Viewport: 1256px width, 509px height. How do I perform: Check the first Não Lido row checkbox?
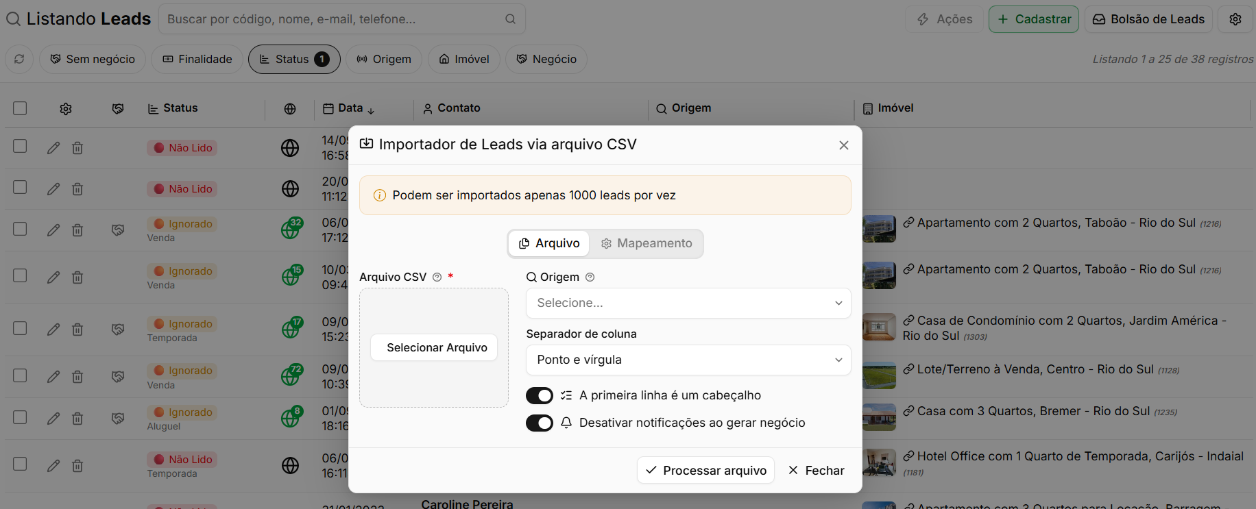(20, 146)
